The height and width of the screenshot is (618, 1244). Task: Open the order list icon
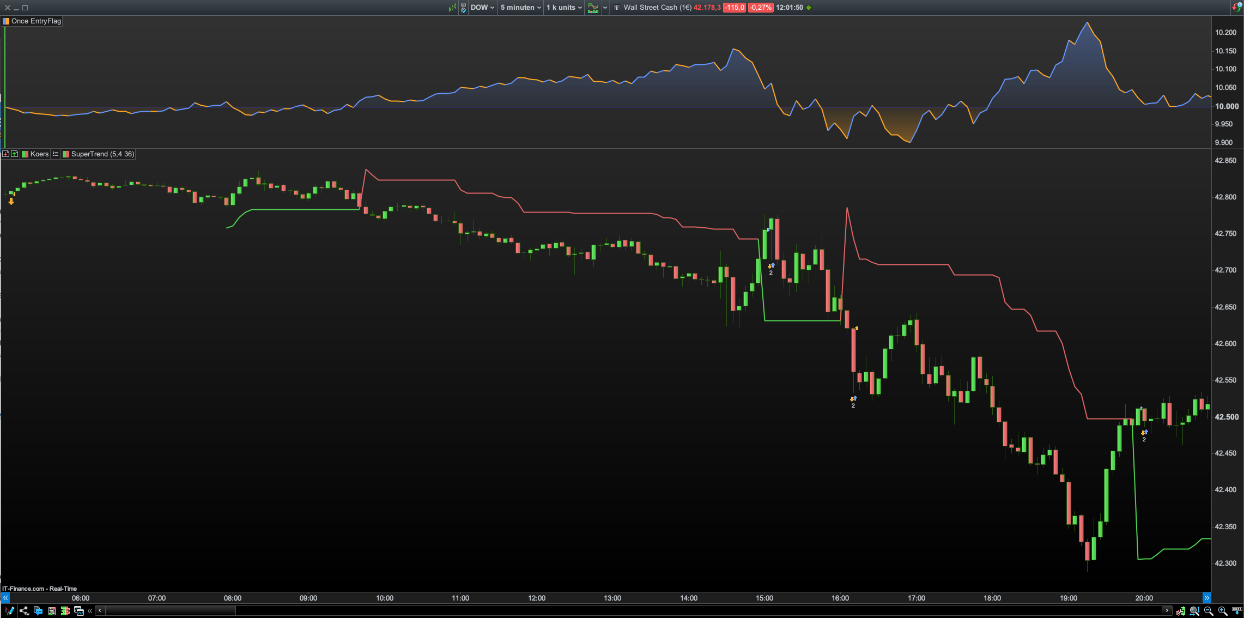tap(52, 611)
